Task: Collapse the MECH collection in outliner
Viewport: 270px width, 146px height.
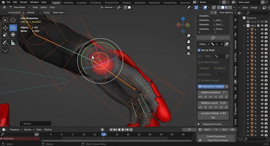Action: (x=244, y=26)
